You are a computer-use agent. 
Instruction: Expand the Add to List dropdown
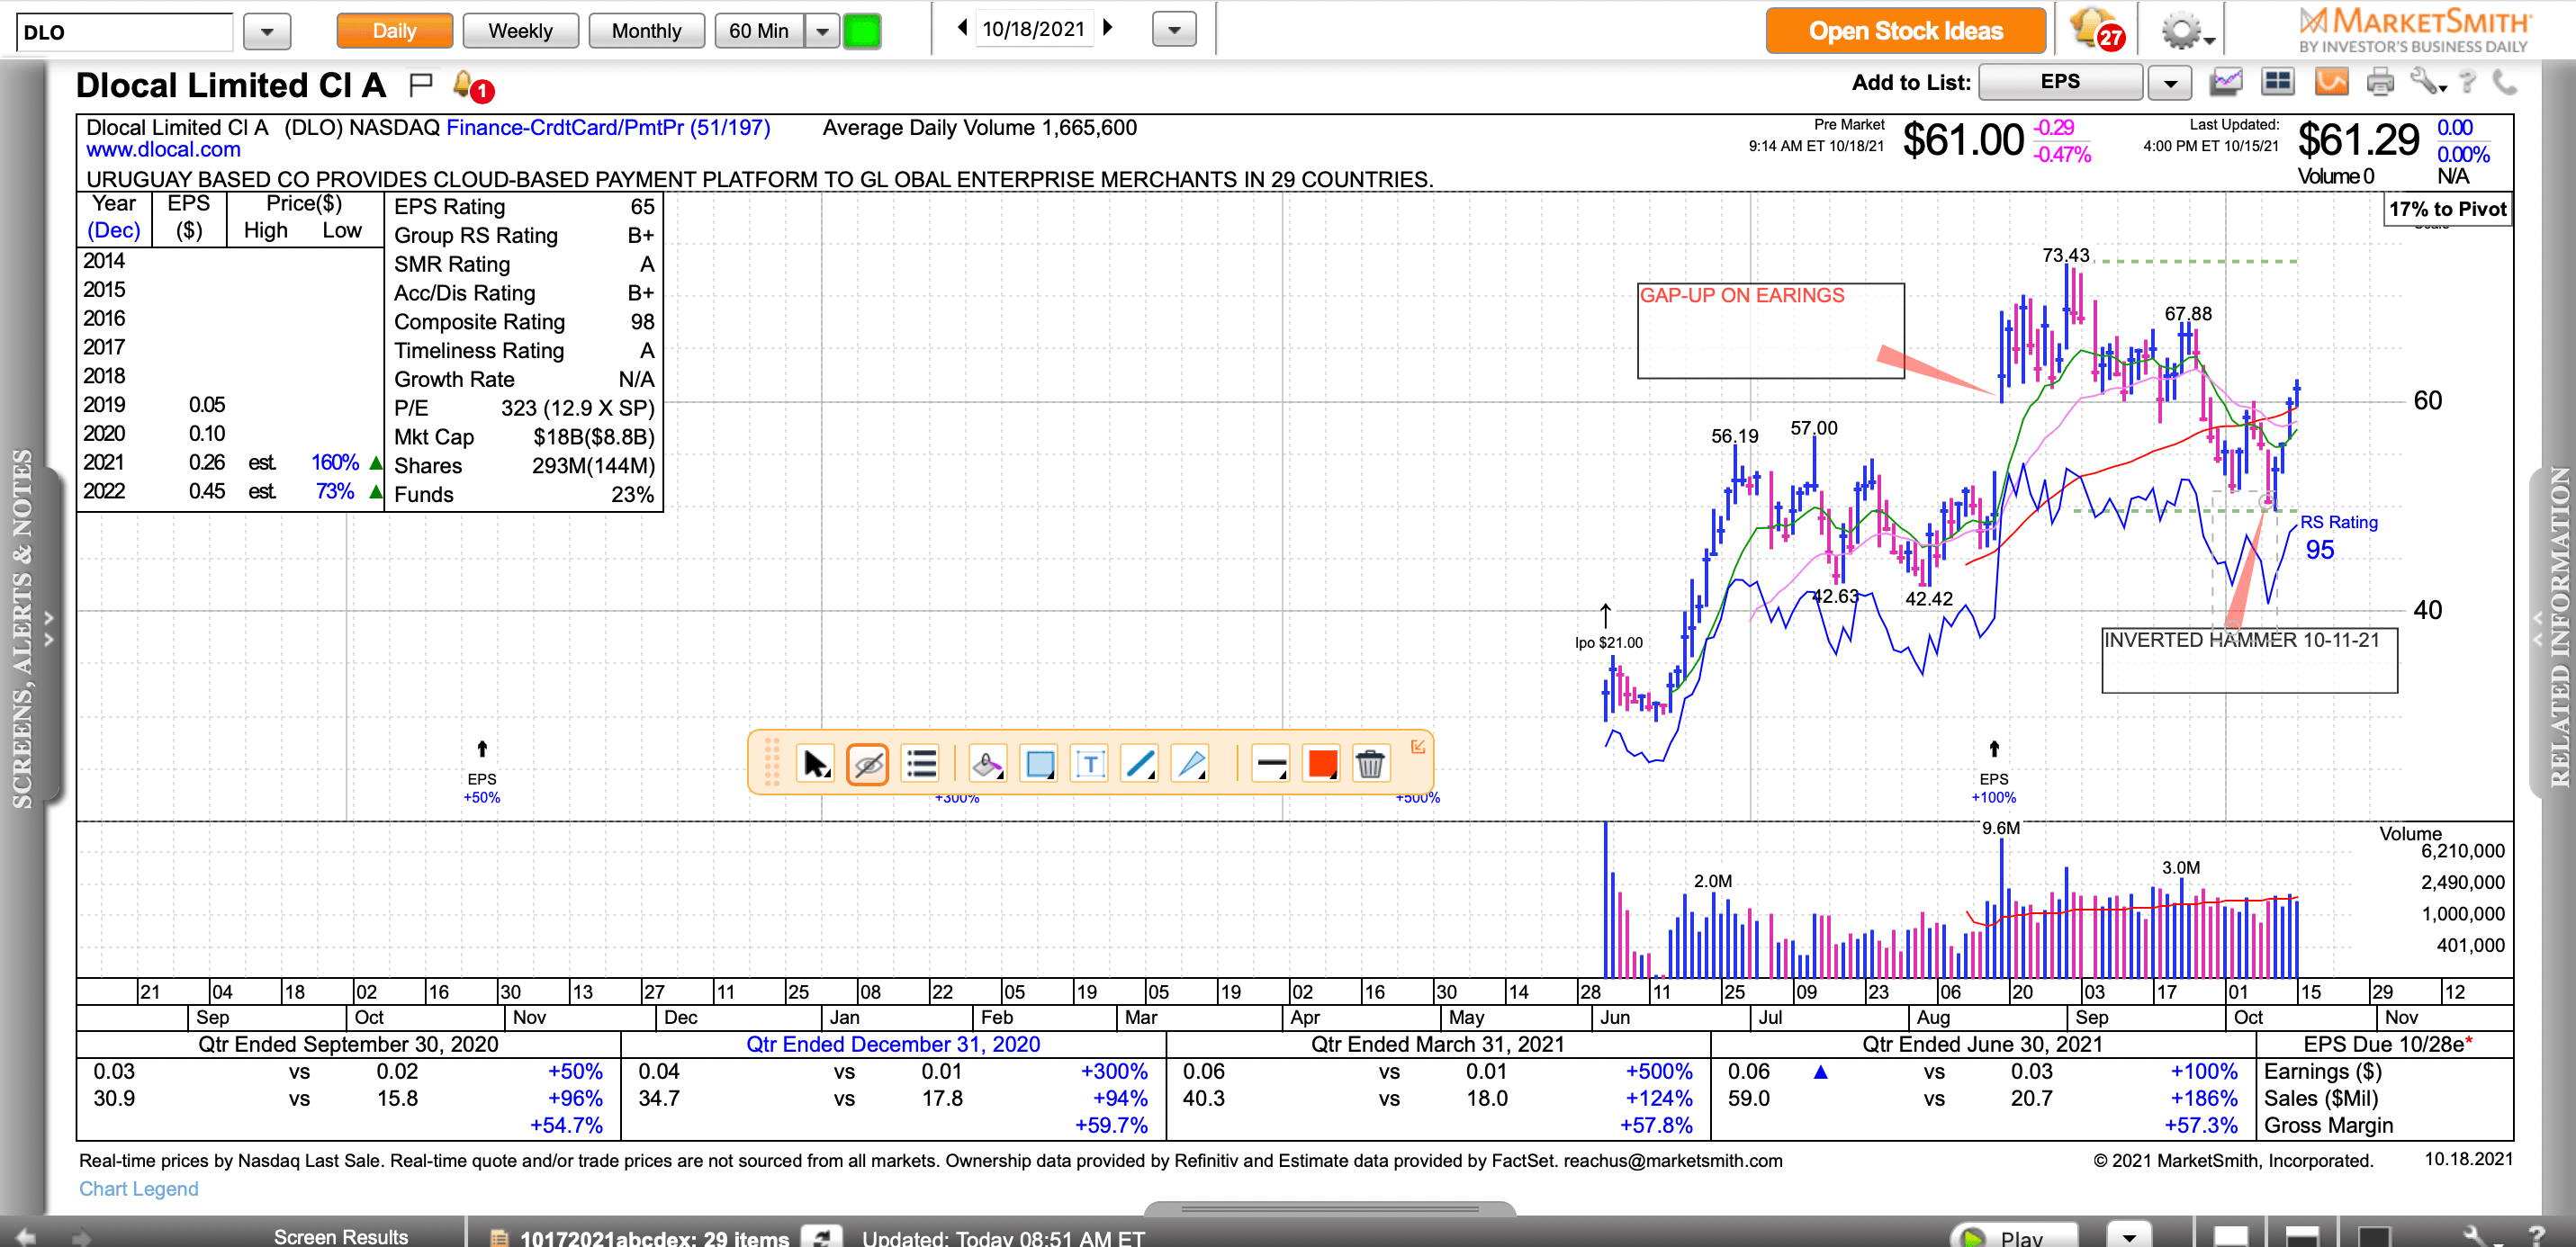[x=2170, y=83]
